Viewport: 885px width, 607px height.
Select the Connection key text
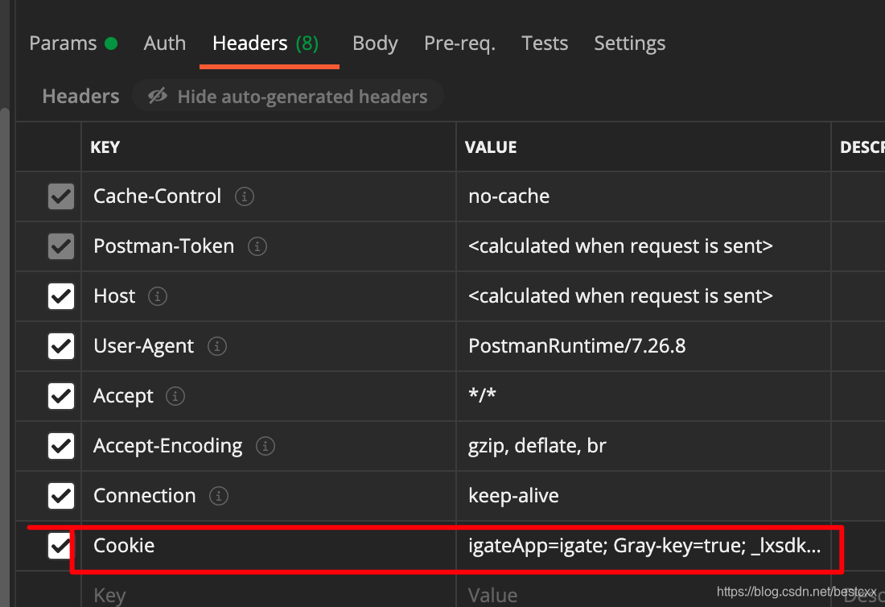(x=145, y=496)
